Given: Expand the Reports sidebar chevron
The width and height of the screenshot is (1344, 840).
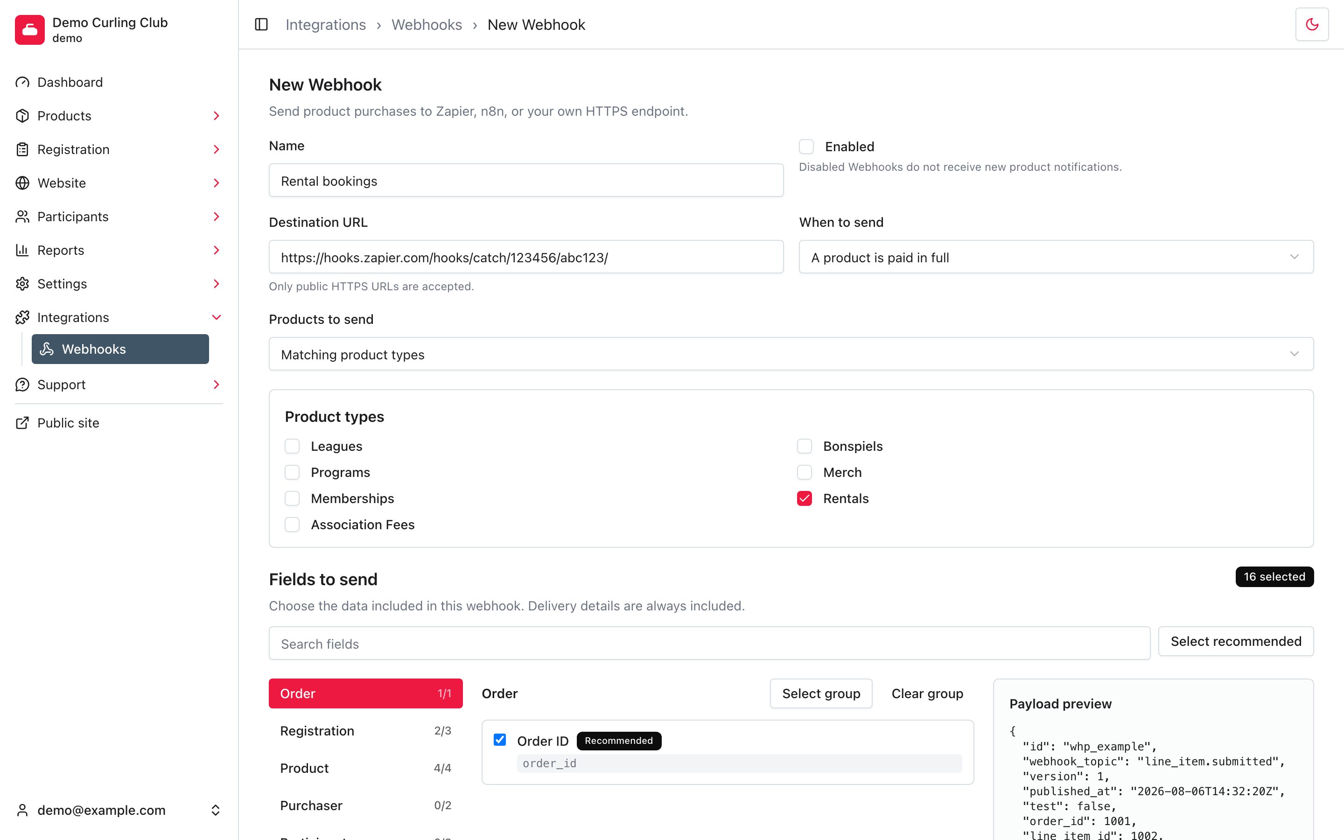Looking at the screenshot, I should [217, 250].
